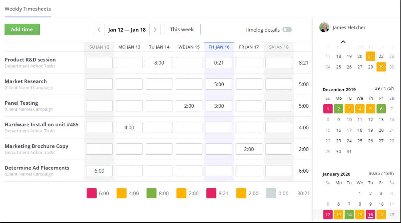Image resolution: width=401 pixels, height=223 pixels.
Task: Select January 17 in the mini calendar
Action: (381, 215)
